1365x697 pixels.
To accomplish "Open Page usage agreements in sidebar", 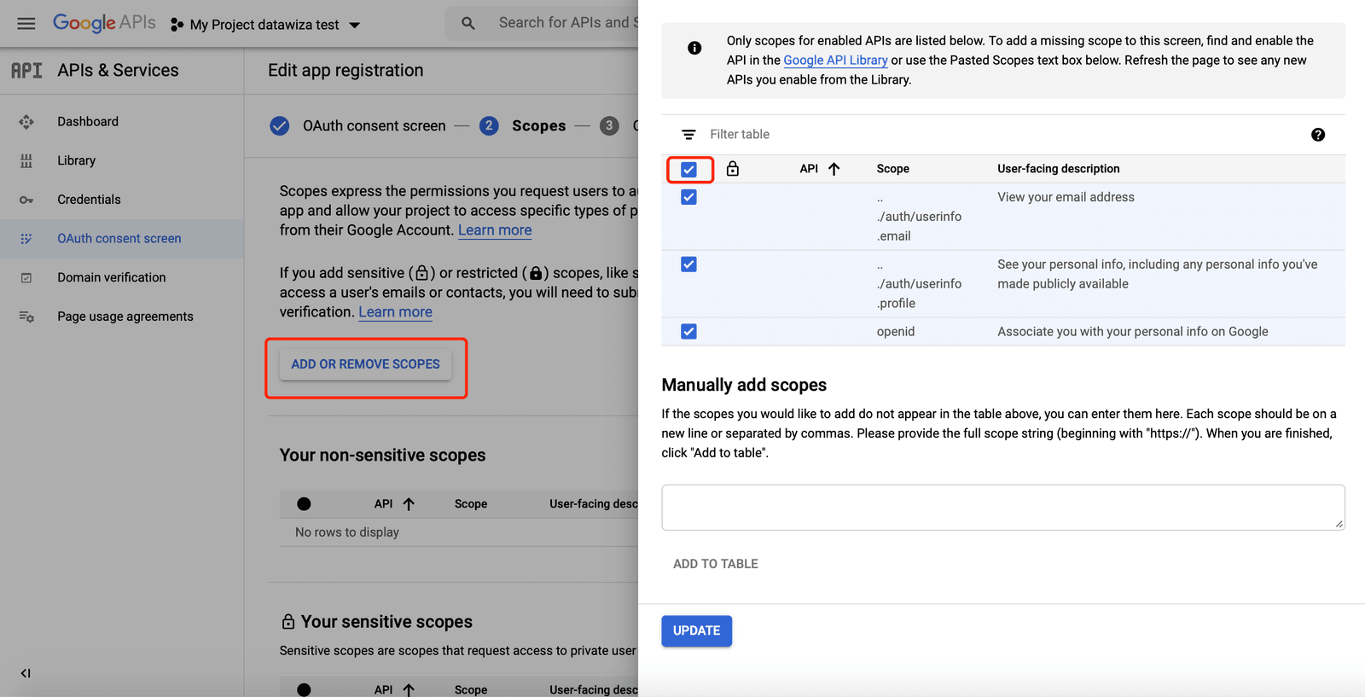I will coord(125,317).
